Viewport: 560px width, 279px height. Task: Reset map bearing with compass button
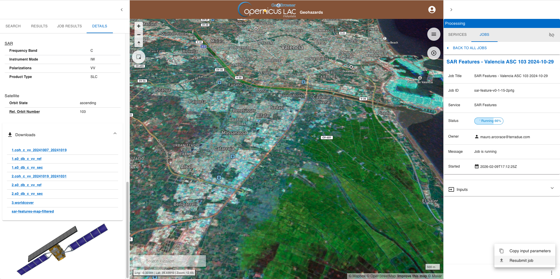139,43
